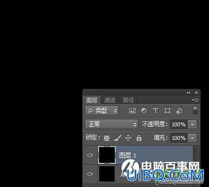Viewport: 209px width, 187px height.
Task: Hide 图层 1 via eye icon
Action: point(90,155)
